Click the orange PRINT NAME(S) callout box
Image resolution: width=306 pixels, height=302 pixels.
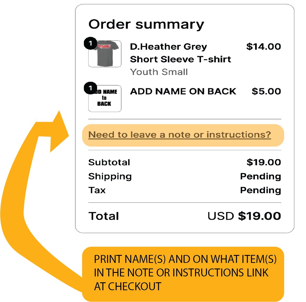click(183, 274)
